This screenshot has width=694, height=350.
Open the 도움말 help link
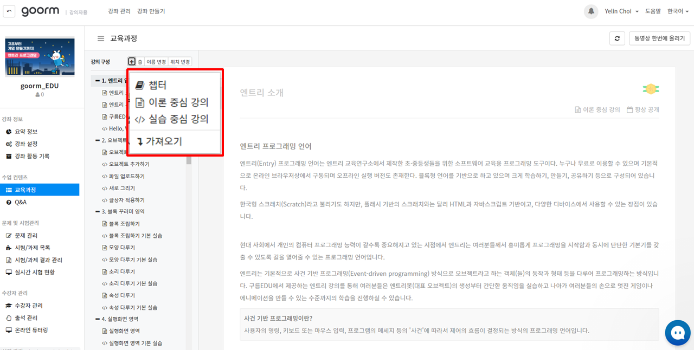653,11
